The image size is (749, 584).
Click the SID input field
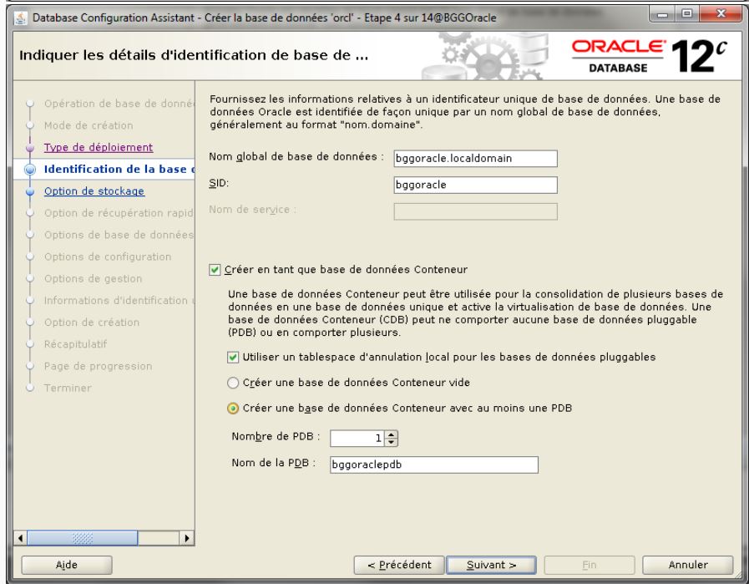(x=475, y=185)
